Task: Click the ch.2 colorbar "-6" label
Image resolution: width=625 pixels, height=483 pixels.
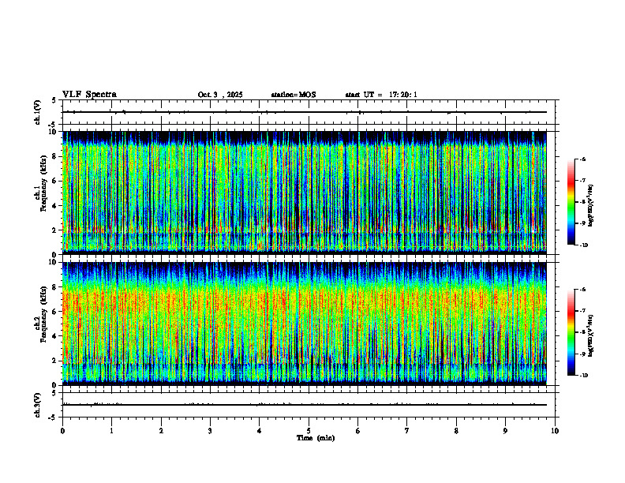Action: (582, 290)
